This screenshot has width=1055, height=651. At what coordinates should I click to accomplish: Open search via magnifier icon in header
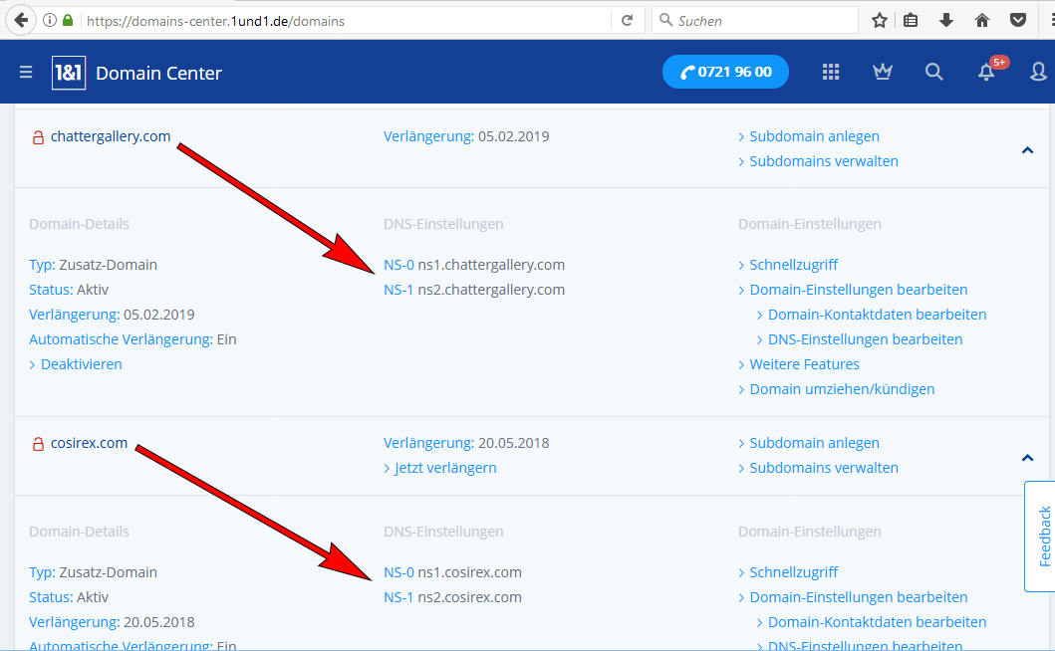coord(933,72)
